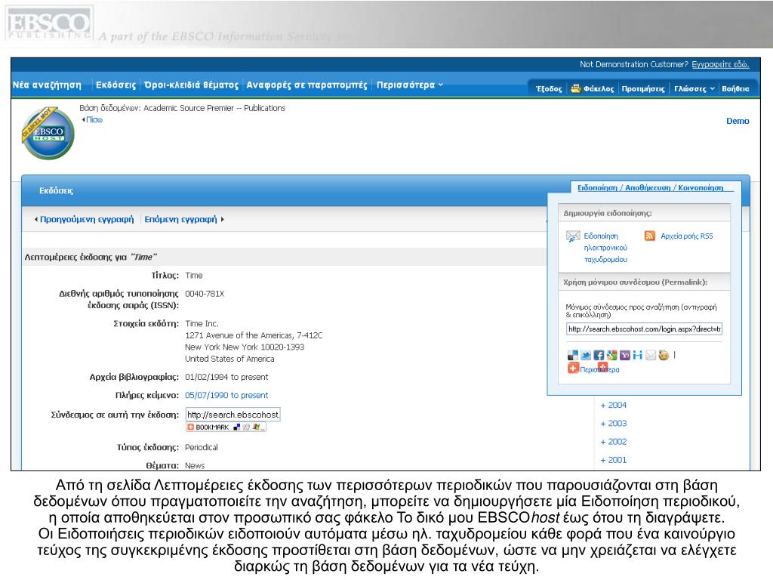Click the Demo link
Viewport: 773px width, 580px height.
tap(738, 121)
